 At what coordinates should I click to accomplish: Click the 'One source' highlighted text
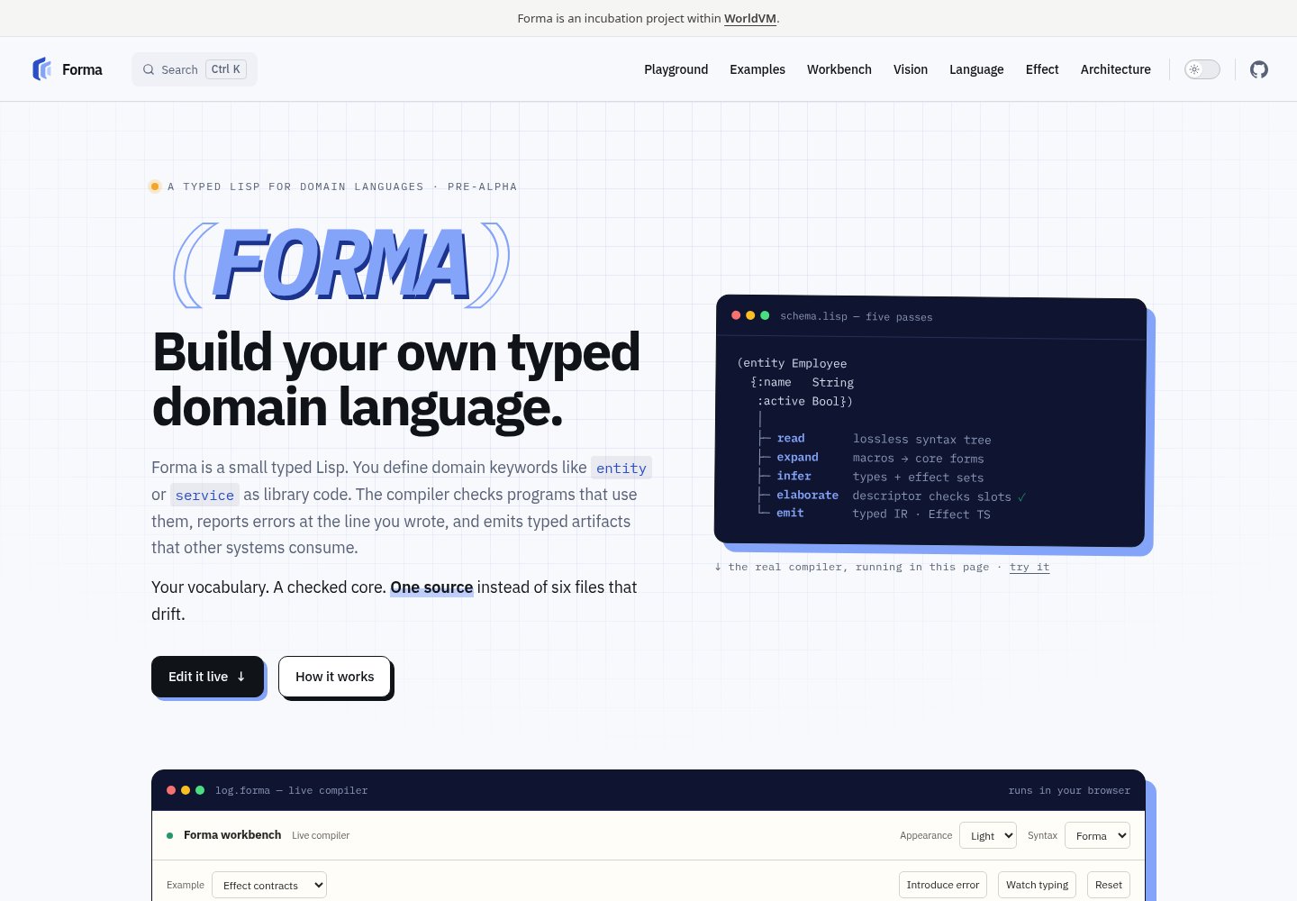[x=431, y=587]
